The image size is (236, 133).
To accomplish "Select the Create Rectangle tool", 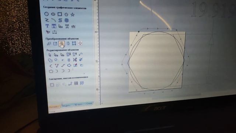I will coord(60,14).
